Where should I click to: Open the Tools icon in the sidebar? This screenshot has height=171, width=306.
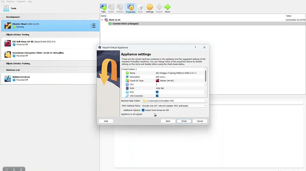coord(6,8)
